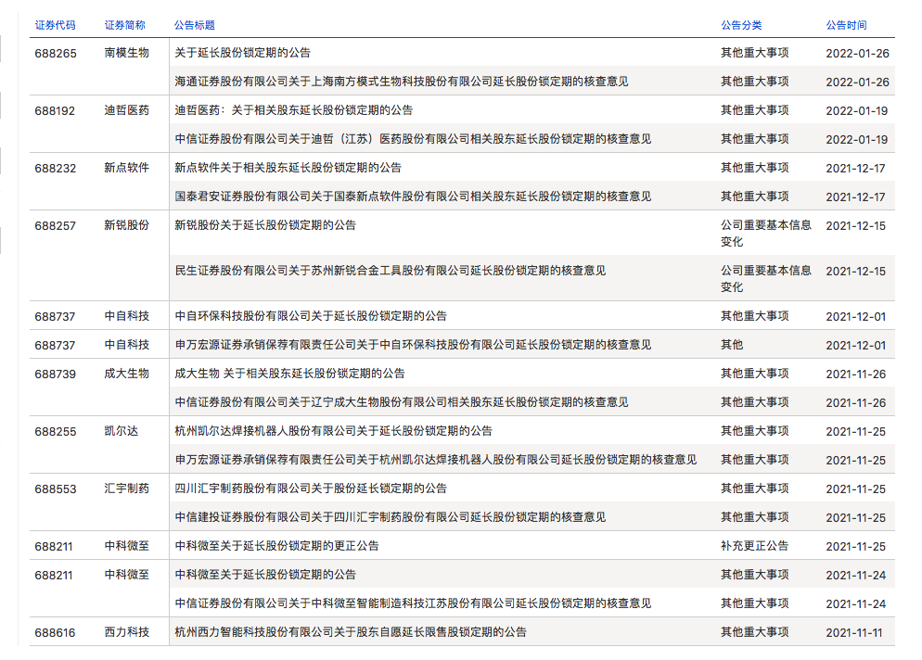Click the date 2021-11-11
Image resolution: width=922 pixels, height=660 pixels.
[854, 633]
